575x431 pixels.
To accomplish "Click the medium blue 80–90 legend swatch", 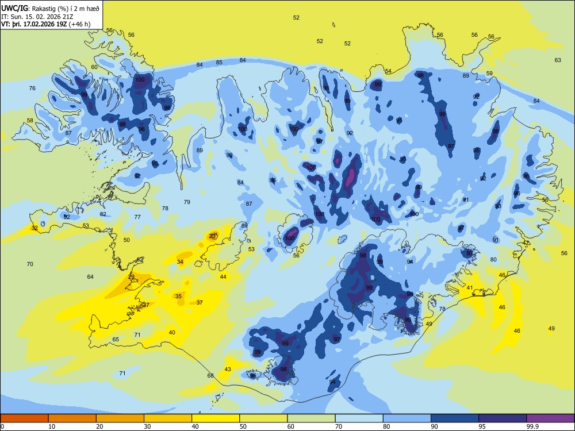I will click(407, 418).
